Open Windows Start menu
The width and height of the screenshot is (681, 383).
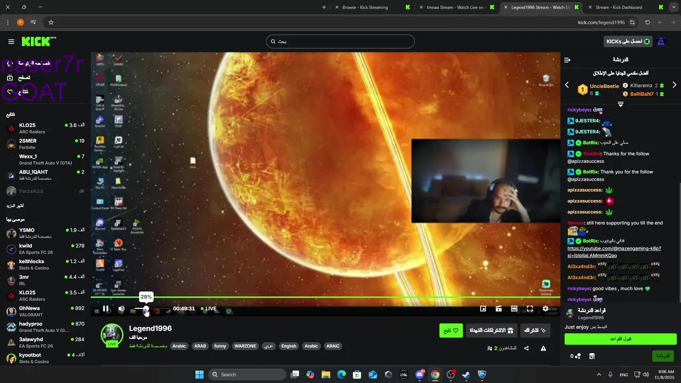[x=200, y=374]
